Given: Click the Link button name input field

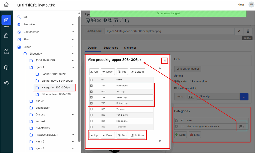Looking at the screenshot, I should pyautogui.click(x=226, y=69).
